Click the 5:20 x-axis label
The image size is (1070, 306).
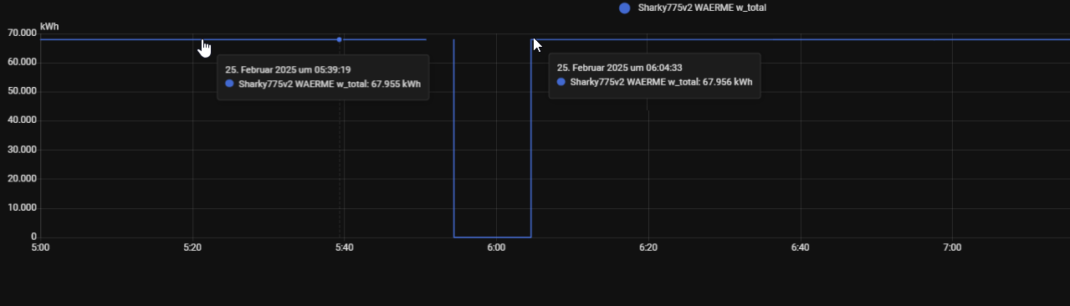(192, 247)
